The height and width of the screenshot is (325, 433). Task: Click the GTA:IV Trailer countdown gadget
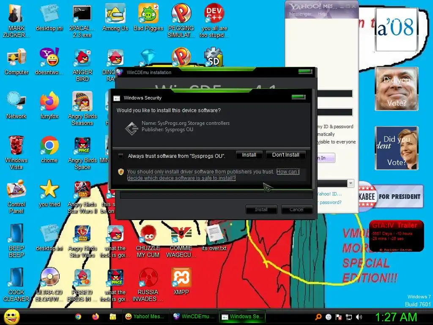[397, 236]
